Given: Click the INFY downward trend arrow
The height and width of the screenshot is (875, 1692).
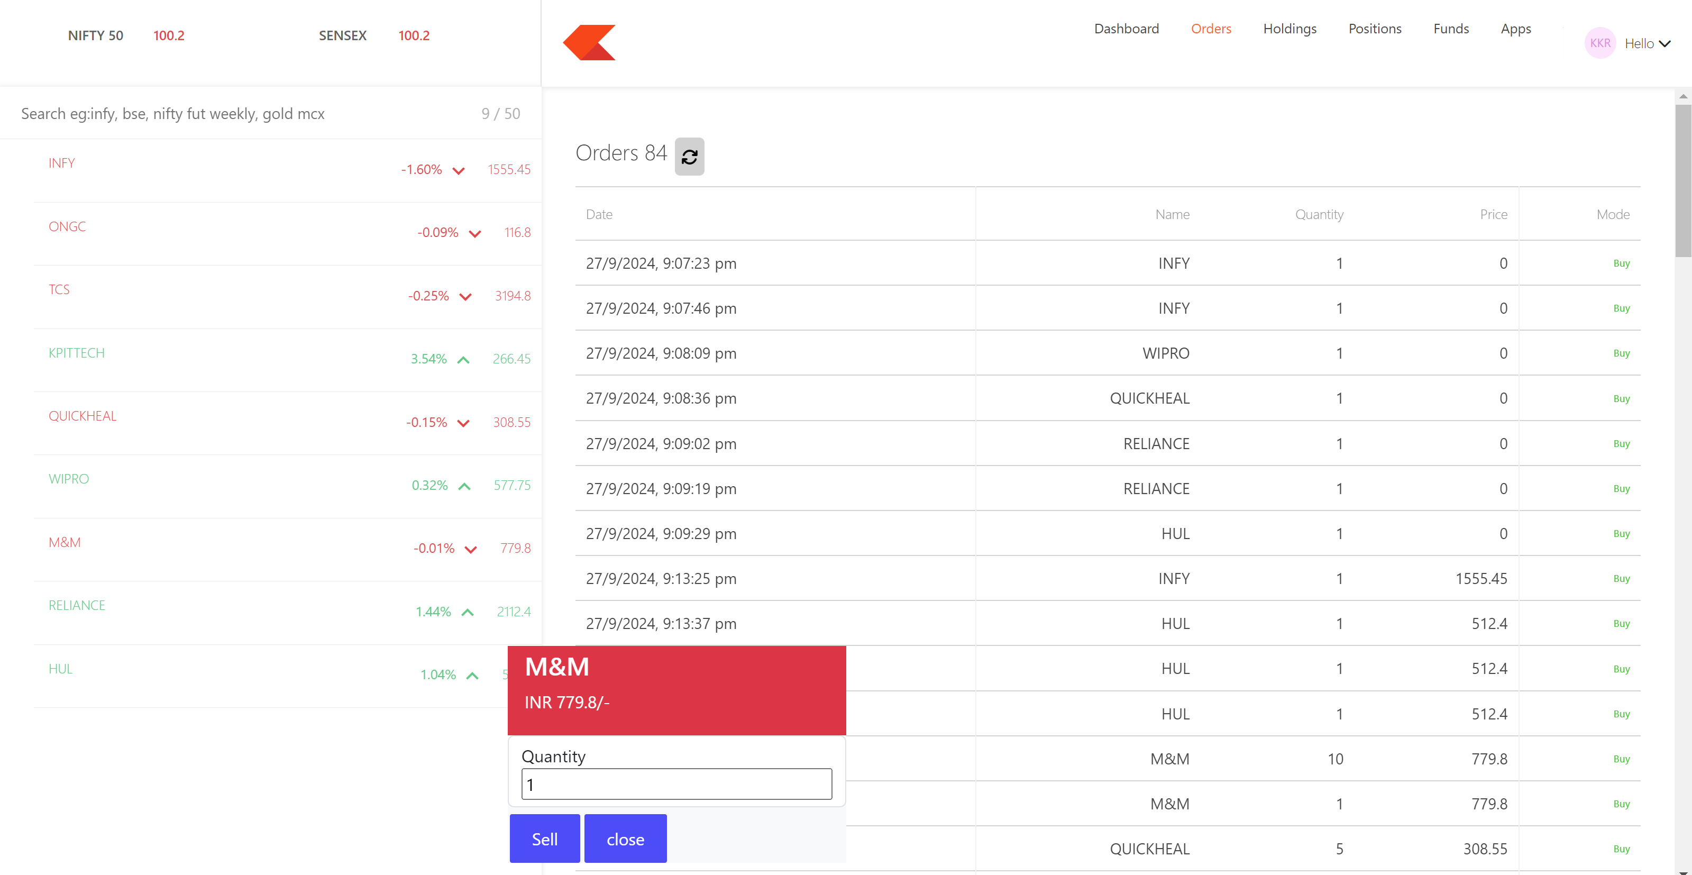Looking at the screenshot, I should 459,170.
